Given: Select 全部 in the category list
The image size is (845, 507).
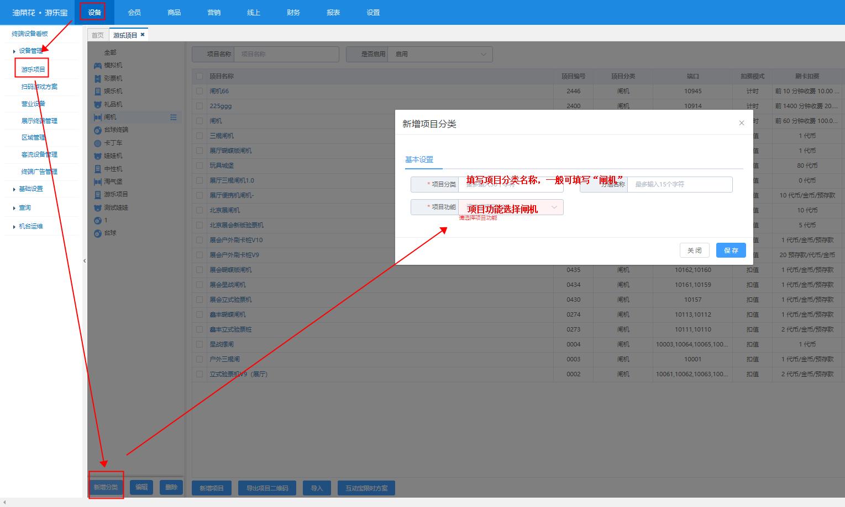Looking at the screenshot, I should (111, 52).
